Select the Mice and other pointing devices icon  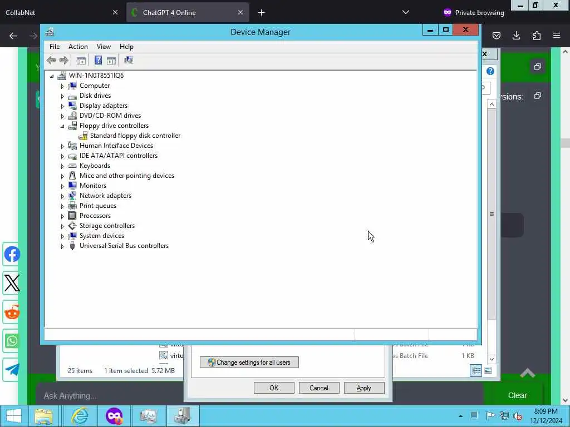point(72,176)
